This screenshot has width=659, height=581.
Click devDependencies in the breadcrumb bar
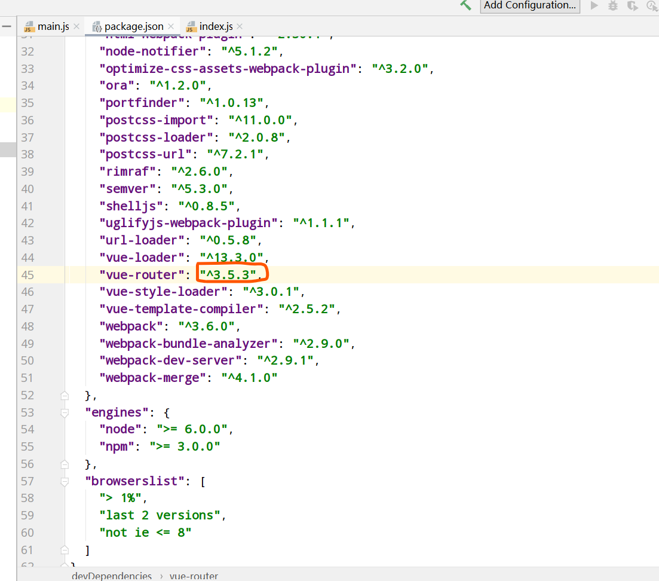point(111,576)
